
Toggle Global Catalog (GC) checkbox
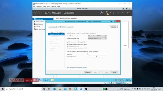(x=67, y=46)
